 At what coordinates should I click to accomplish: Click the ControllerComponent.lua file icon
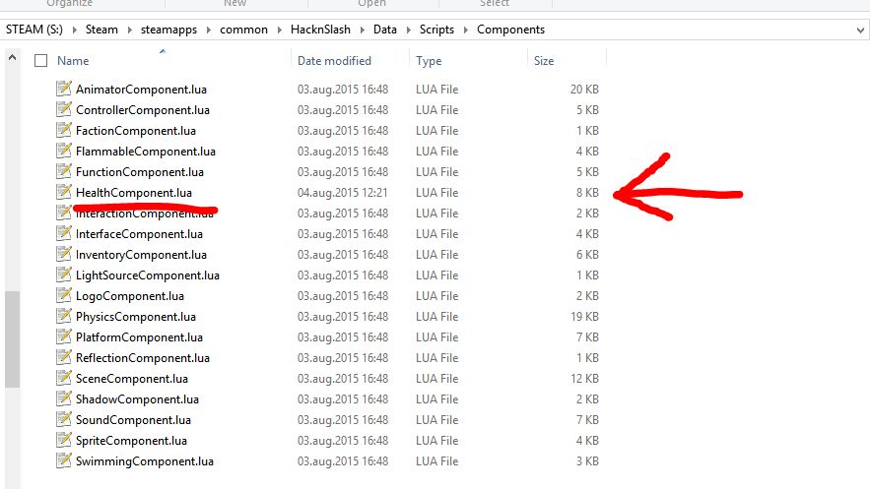pyautogui.click(x=64, y=109)
